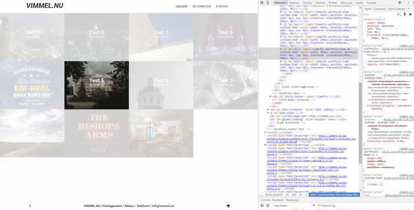The image size is (414, 210).
Task: Go to top with footer arrow
Action: point(228,206)
